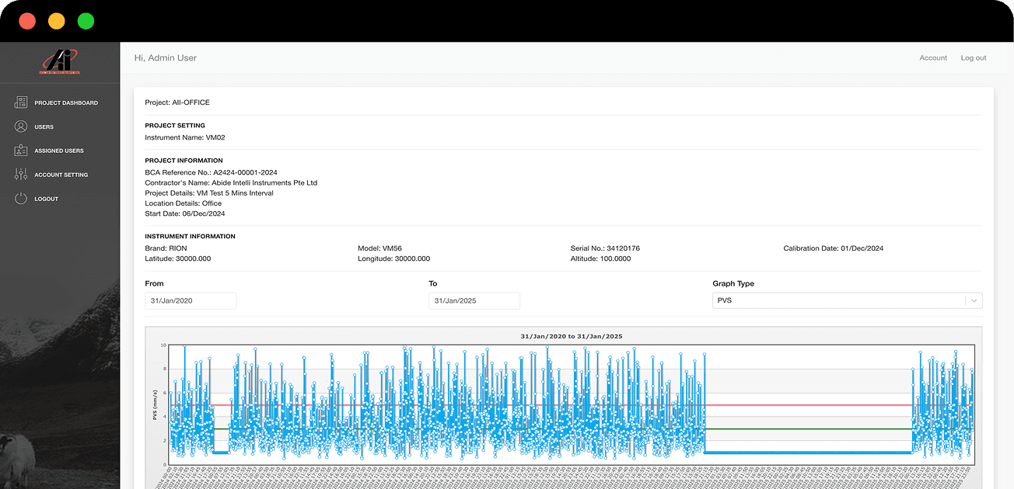Open the To date field 31/Jan/2025
1014x489 pixels.
tap(474, 301)
